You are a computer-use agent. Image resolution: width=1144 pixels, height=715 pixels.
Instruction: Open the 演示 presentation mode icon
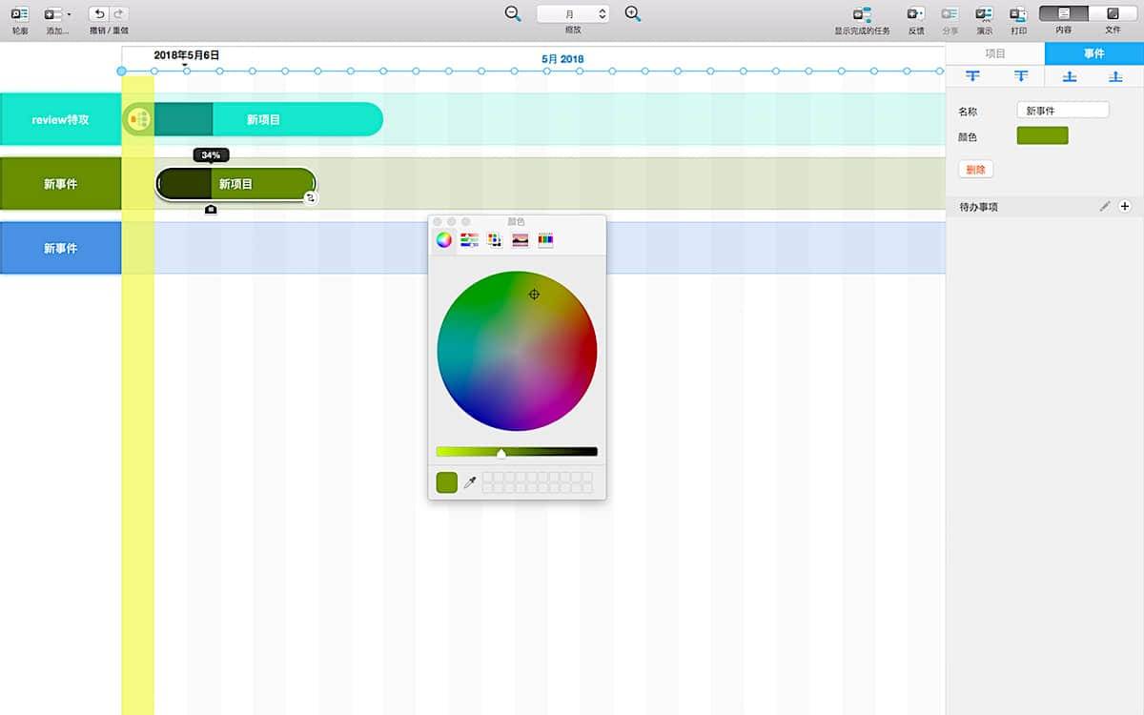[x=984, y=14]
